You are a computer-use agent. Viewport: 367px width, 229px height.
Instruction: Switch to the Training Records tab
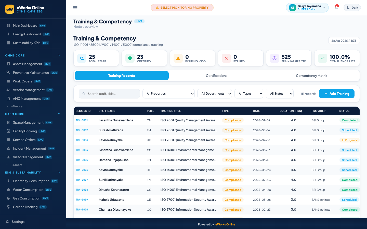122,76
